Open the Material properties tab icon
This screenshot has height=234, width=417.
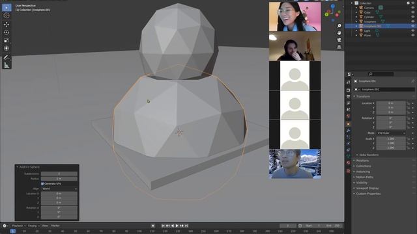349,162
